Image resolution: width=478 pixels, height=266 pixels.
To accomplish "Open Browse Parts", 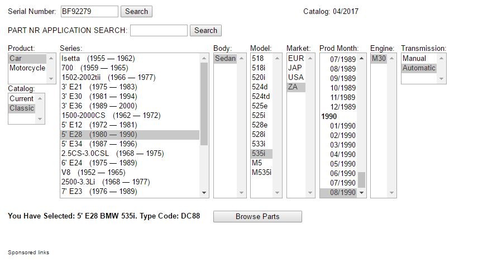I will (x=257, y=217).
